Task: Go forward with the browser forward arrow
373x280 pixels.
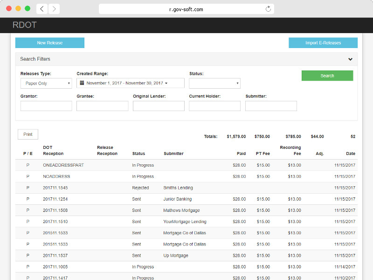Action: [54, 9]
